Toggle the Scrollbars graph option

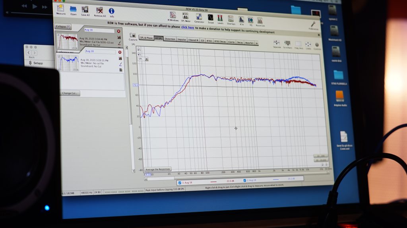(x=287, y=44)
